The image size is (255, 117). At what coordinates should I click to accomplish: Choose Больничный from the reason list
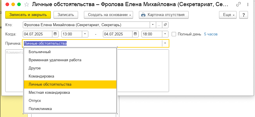click(40, 52)
